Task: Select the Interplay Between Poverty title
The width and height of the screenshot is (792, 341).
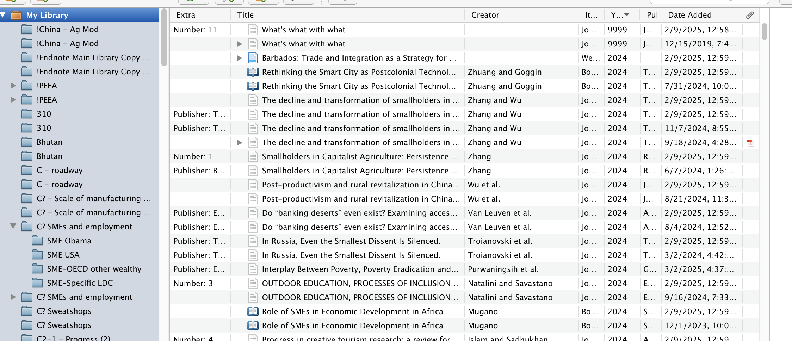Action: [360, 269]
